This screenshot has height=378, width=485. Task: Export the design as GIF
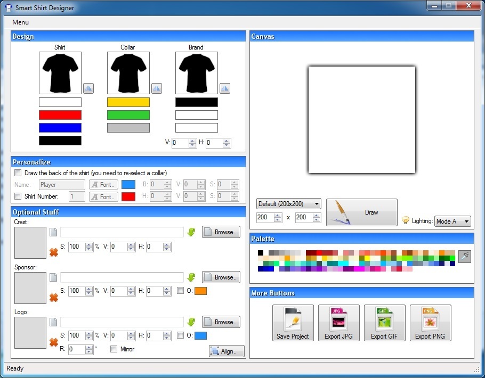coord(384,323)
